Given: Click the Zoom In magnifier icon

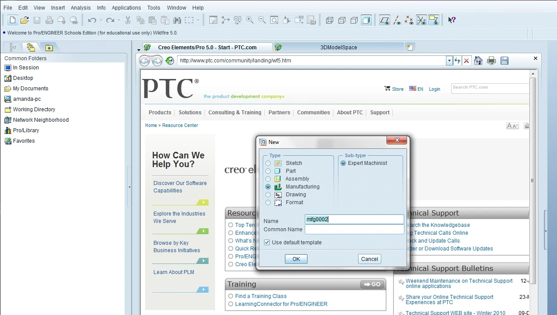Looking at the screenshot, I should coord(250,20).
